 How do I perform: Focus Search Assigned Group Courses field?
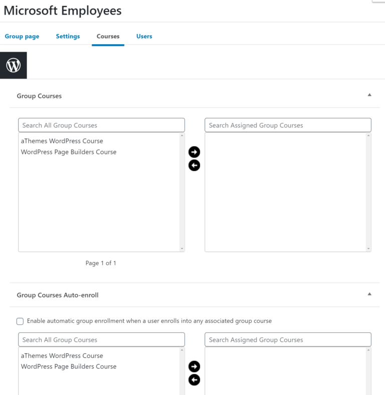click(x=288, y=125)
